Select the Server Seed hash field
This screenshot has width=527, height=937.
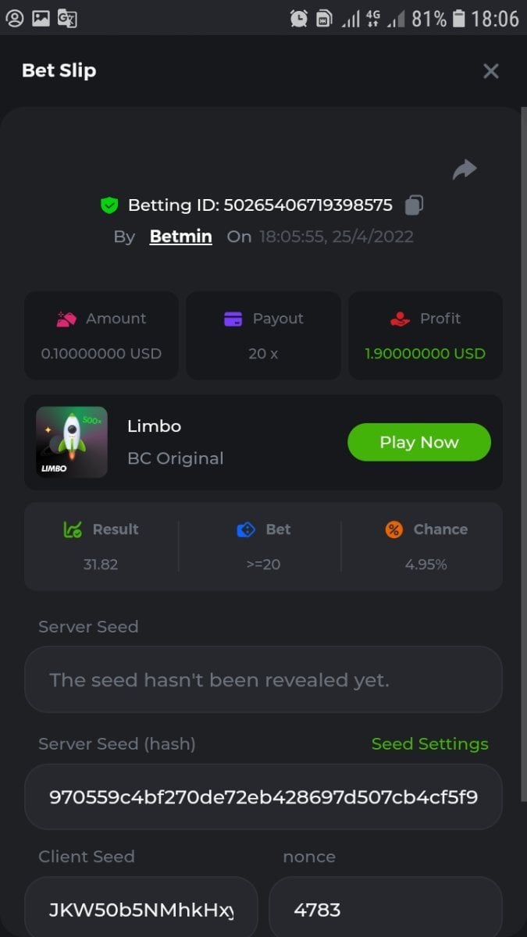pyautogui.click(x=263, y=796)
